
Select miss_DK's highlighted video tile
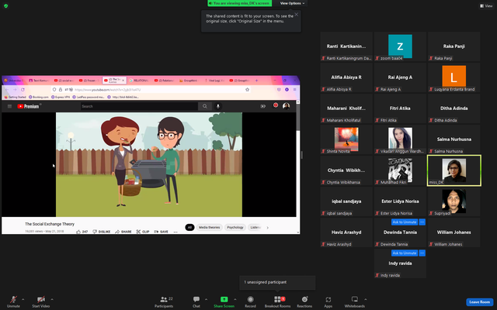coord(454,170)
